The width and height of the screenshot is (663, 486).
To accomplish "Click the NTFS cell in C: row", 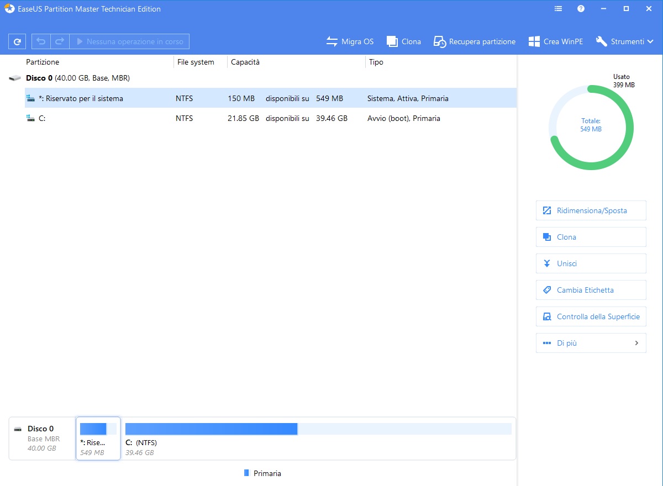I will pyautogui.click(x=184, y=118).
